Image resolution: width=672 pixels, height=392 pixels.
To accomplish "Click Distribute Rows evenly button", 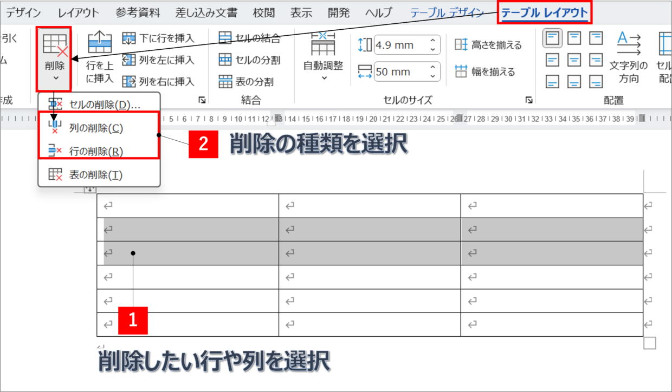I will [x=488, y=45].
